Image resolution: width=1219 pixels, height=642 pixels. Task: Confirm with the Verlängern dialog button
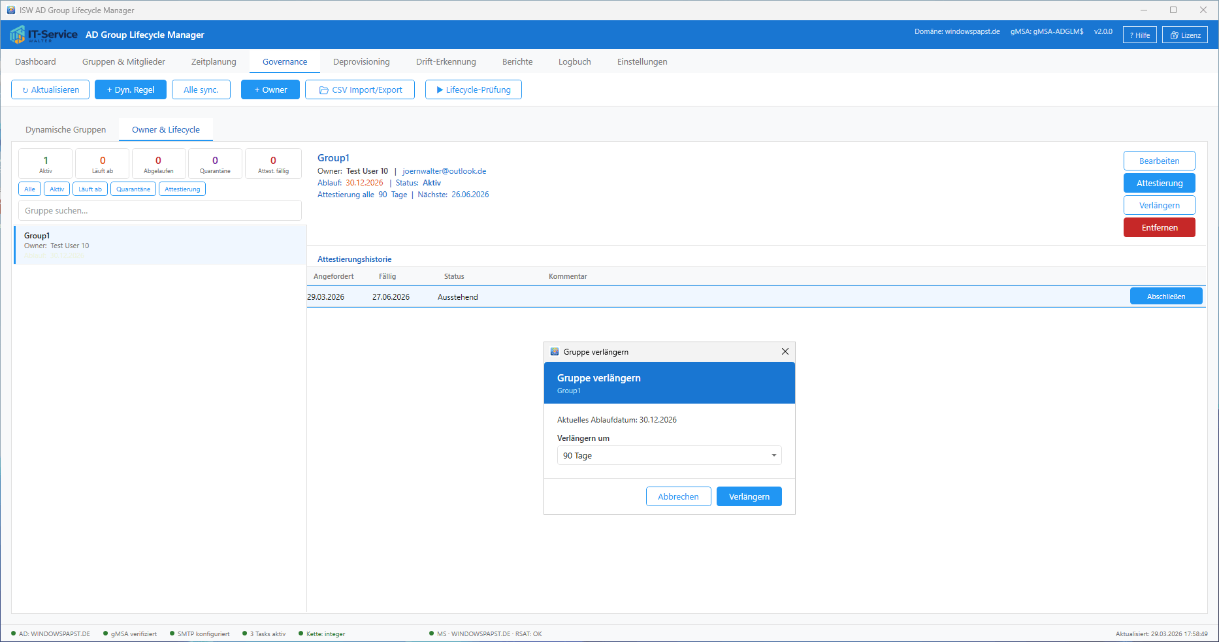click(x=749, y=497)
